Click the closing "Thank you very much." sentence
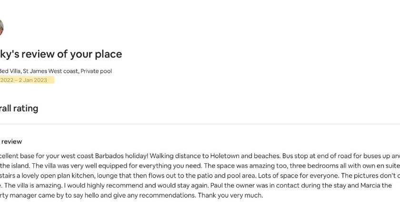Screen dimensions: 400x219 [x=230, y=195]
